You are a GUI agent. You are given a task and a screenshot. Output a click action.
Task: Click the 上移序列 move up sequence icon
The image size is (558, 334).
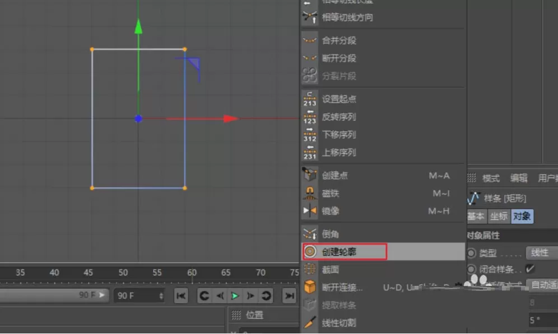click(310, 152)
